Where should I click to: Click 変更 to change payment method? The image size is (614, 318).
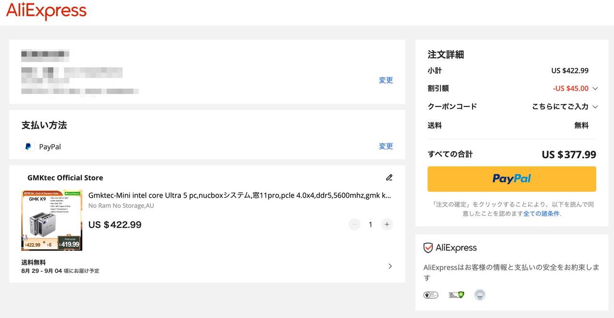tap(386, 146)
